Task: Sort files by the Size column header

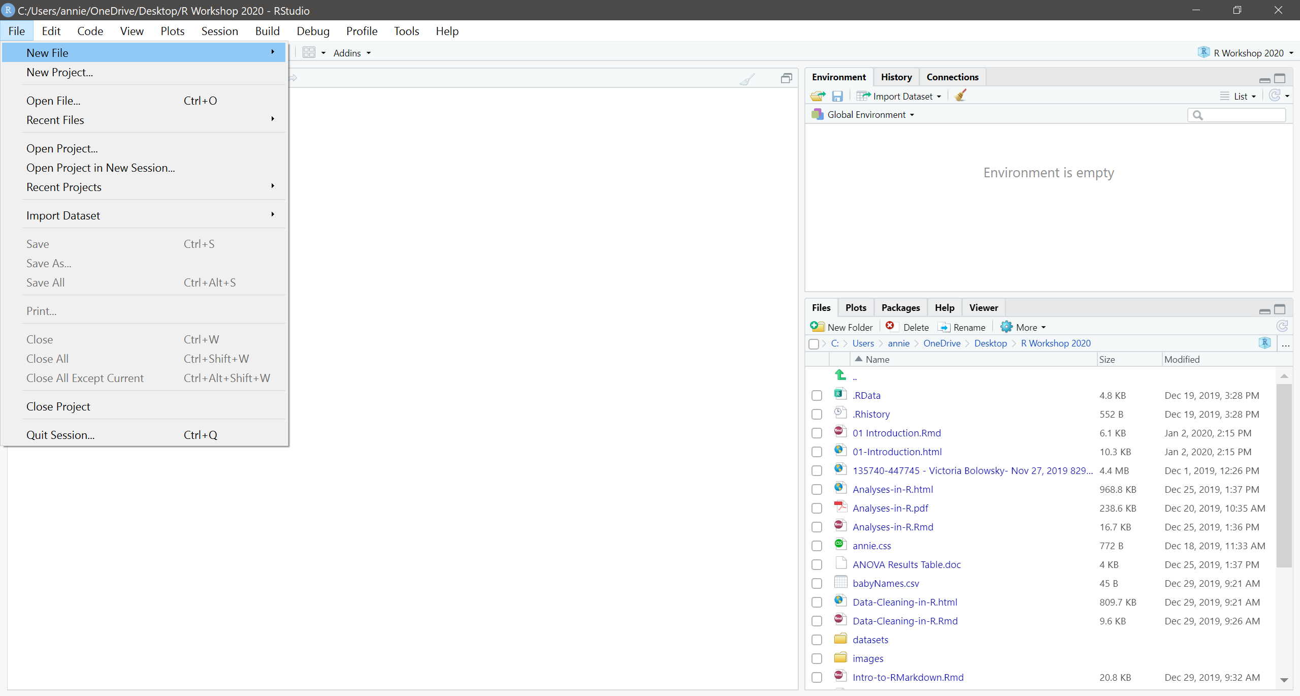Action: [1129, 359]
